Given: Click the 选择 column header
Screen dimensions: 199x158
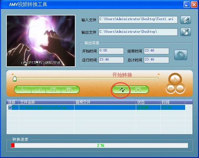Looking at the screenshot, I should [12, 102].
